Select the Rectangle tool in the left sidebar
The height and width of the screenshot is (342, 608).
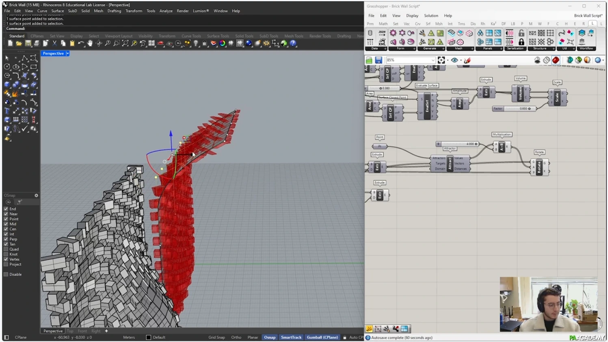click(34, 67)
